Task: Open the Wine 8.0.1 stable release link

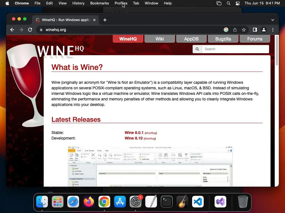Action: click(x=134, y=133)
